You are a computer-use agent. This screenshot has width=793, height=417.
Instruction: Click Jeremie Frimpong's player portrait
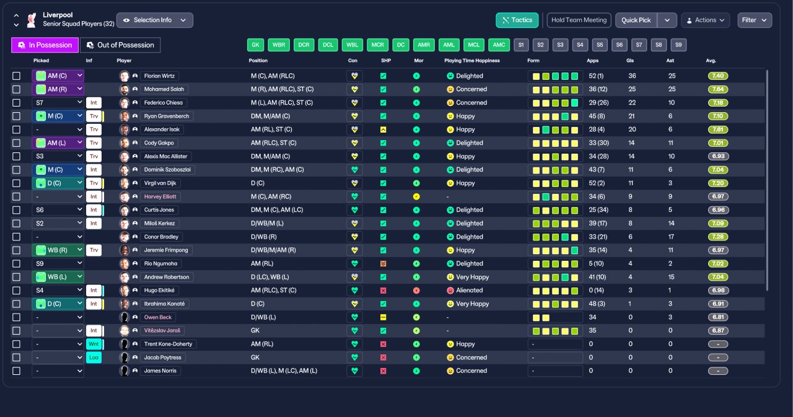coord(124,250)
